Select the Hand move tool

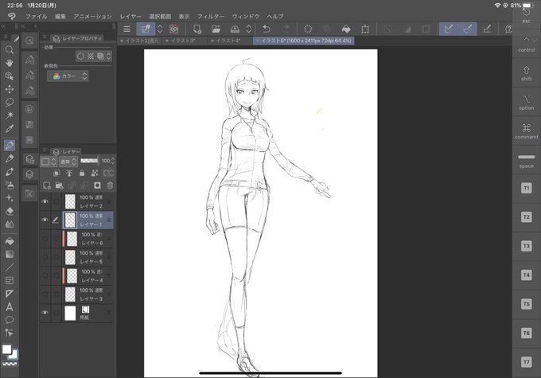pos(10,63)
